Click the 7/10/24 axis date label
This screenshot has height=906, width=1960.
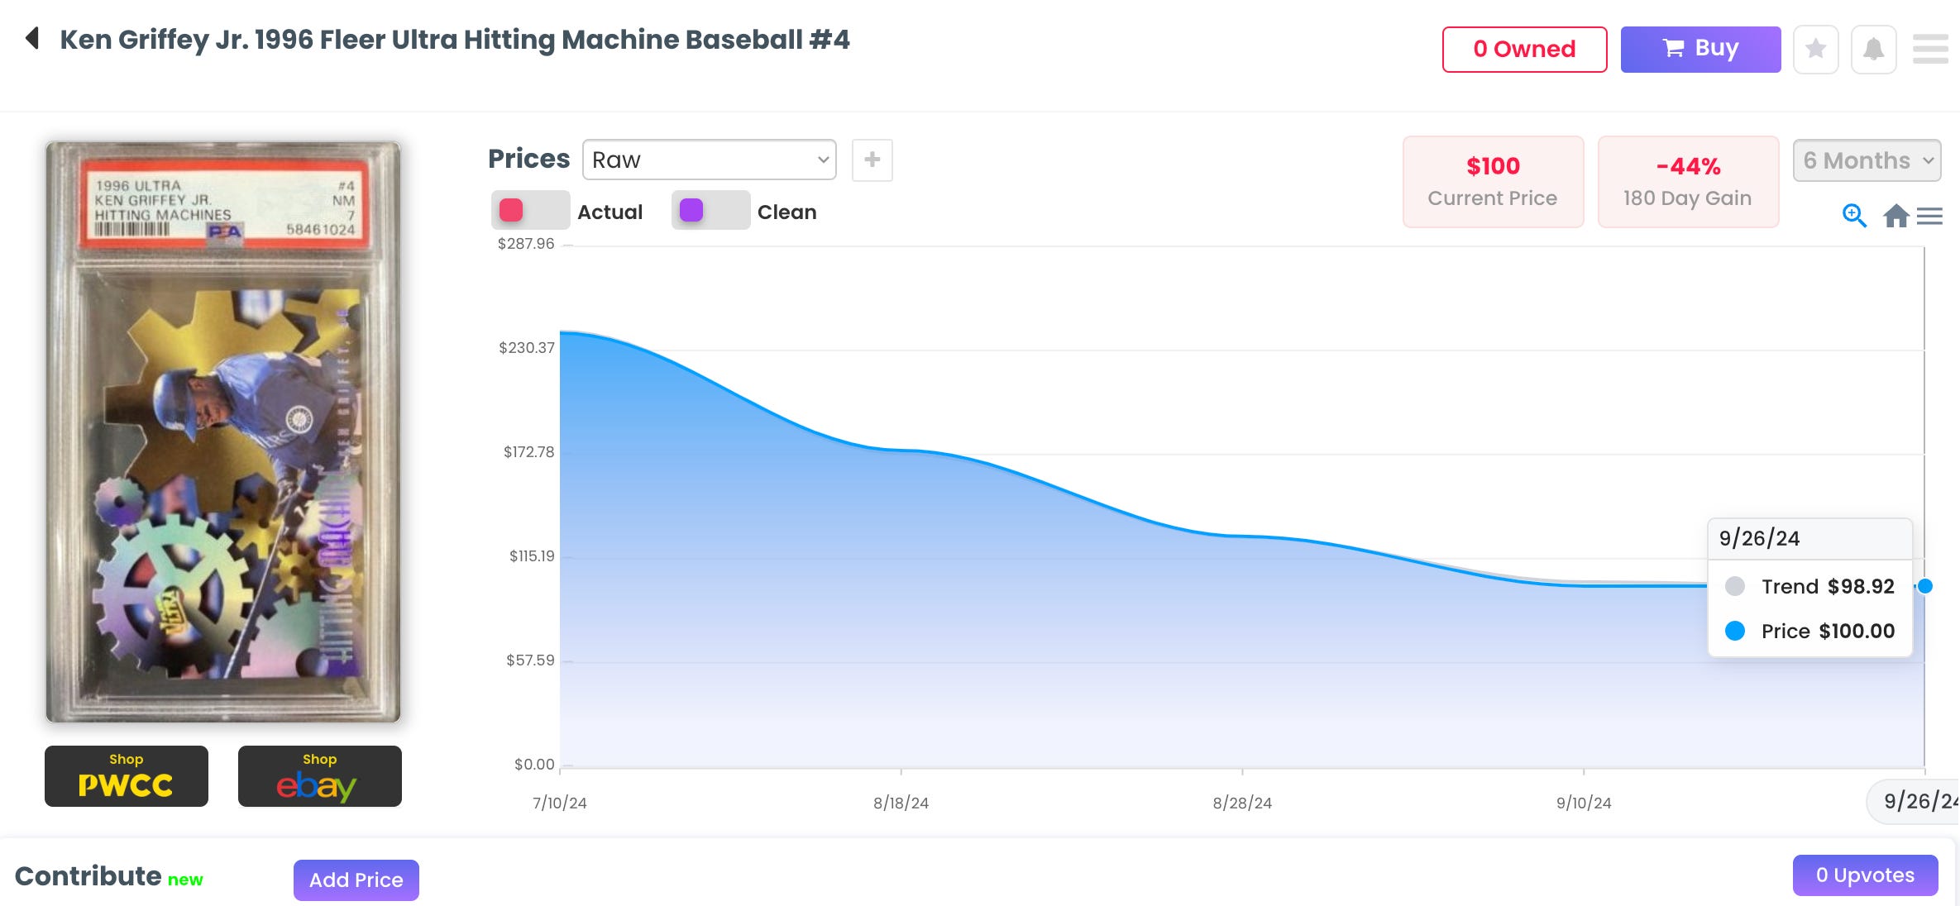(560, 803)
